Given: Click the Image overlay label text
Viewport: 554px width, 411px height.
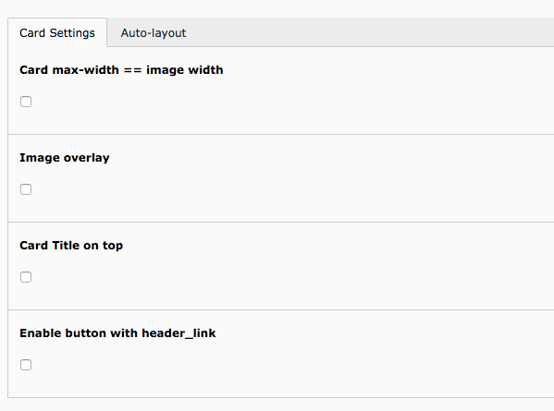Looking at the screenshot, I should (x=65, y=158).
